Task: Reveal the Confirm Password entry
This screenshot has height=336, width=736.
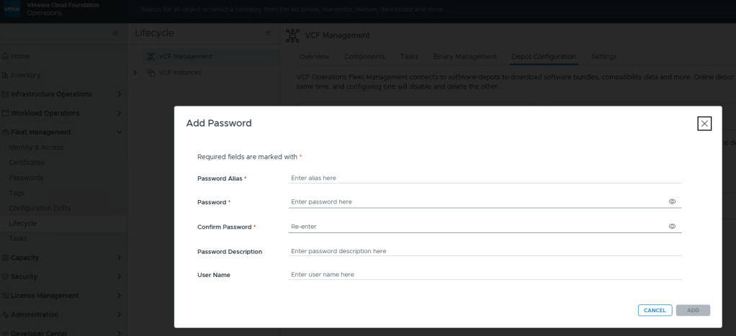Action: 672,227
